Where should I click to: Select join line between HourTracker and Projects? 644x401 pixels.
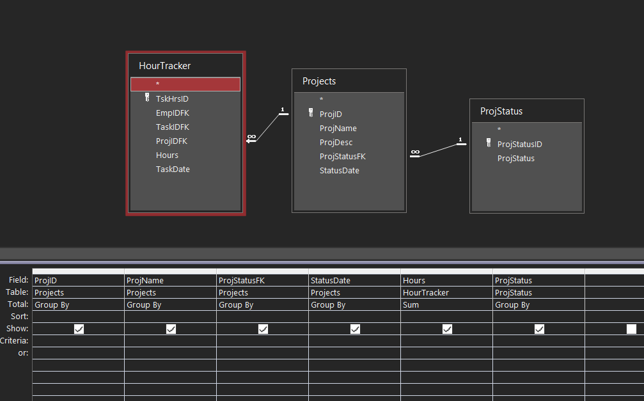click(268, 127)
